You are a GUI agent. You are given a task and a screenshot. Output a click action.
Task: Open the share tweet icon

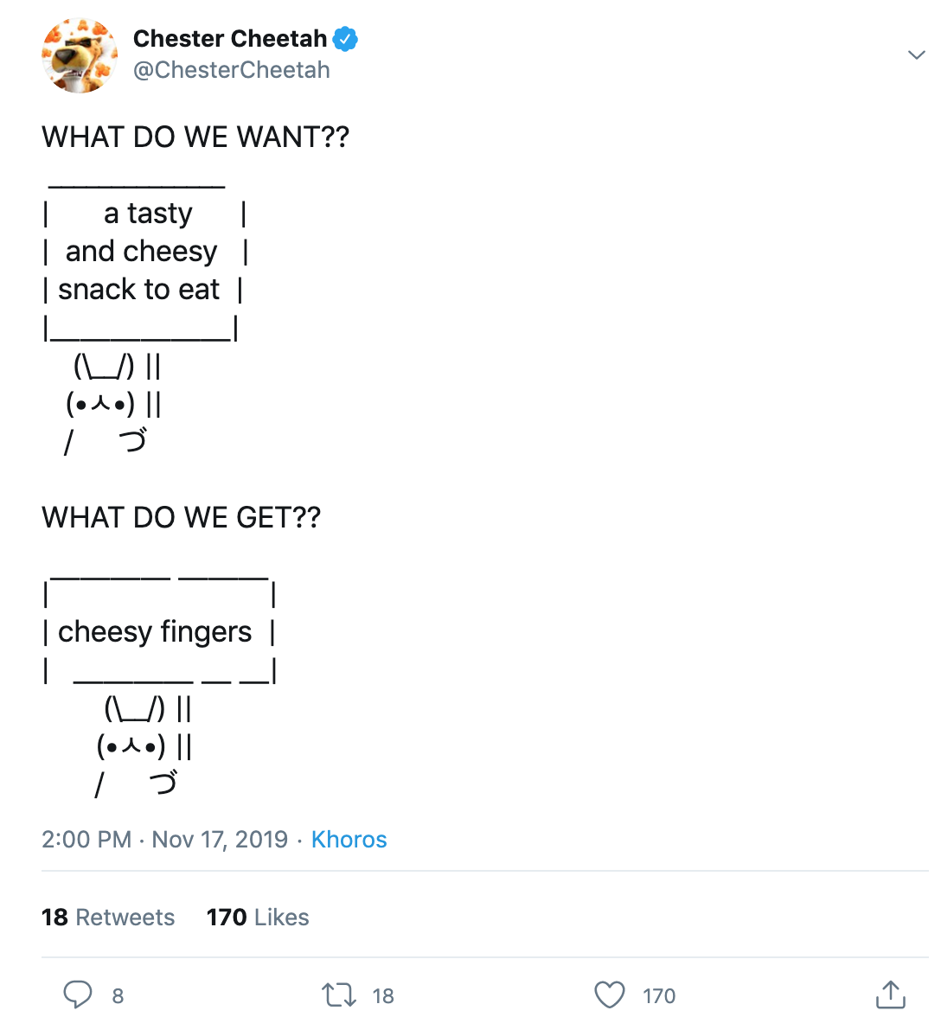(x=890, y=995)
